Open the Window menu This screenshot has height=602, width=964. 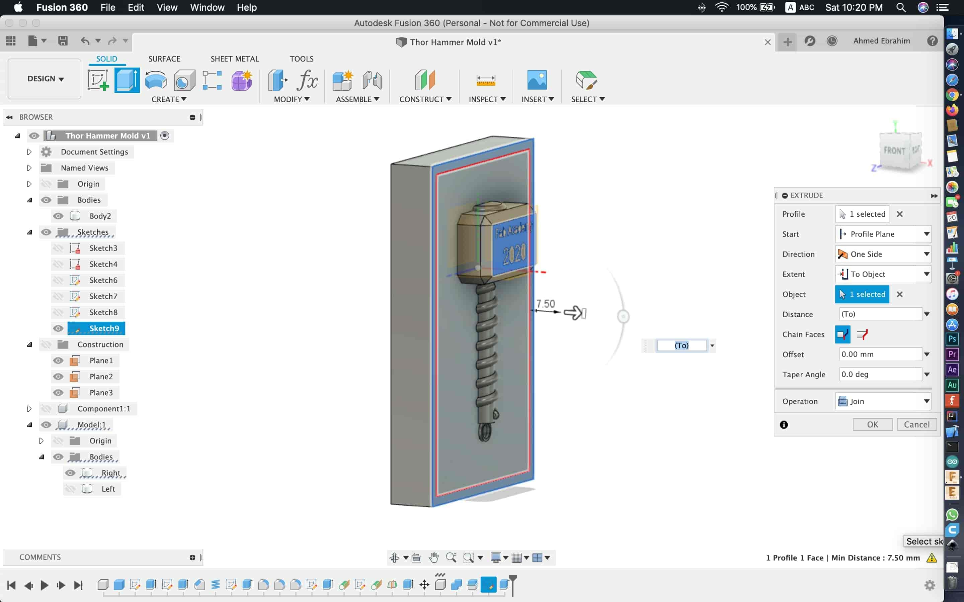pyautogui.click(x=207, y=7)
